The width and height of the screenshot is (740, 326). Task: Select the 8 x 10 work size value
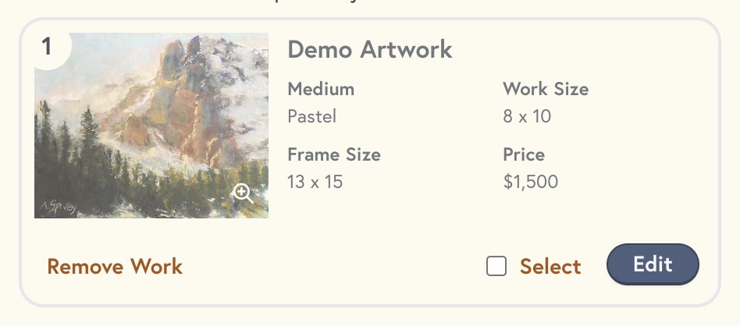tap(527, 117)
